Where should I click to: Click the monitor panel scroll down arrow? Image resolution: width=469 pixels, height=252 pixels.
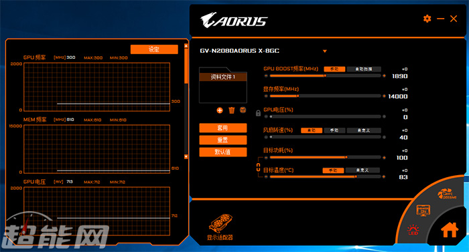[186, 156]
